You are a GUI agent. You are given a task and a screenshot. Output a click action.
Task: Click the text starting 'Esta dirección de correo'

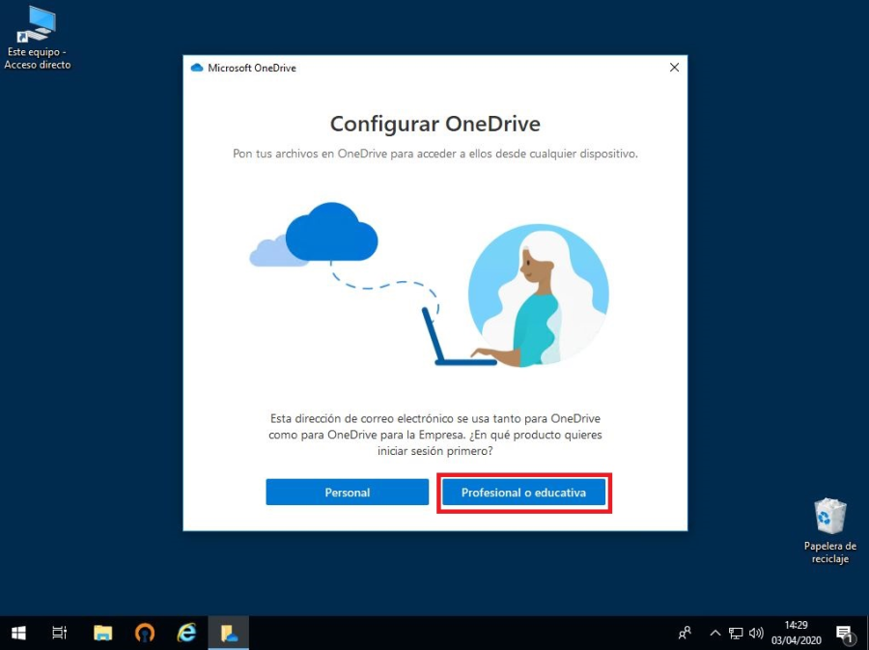pyautogui.click(x=435, y=435)
